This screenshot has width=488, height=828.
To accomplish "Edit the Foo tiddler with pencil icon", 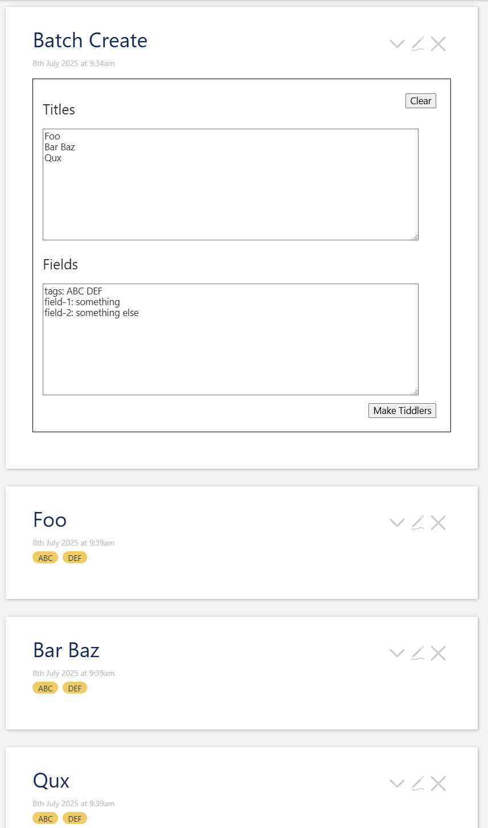I will pos(418,523).
